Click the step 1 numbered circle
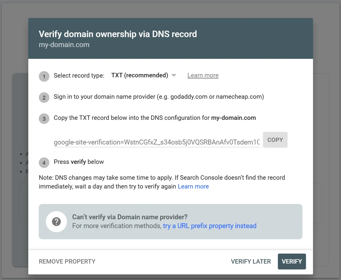This screenshot has height=280, width=341. [44, 76]
